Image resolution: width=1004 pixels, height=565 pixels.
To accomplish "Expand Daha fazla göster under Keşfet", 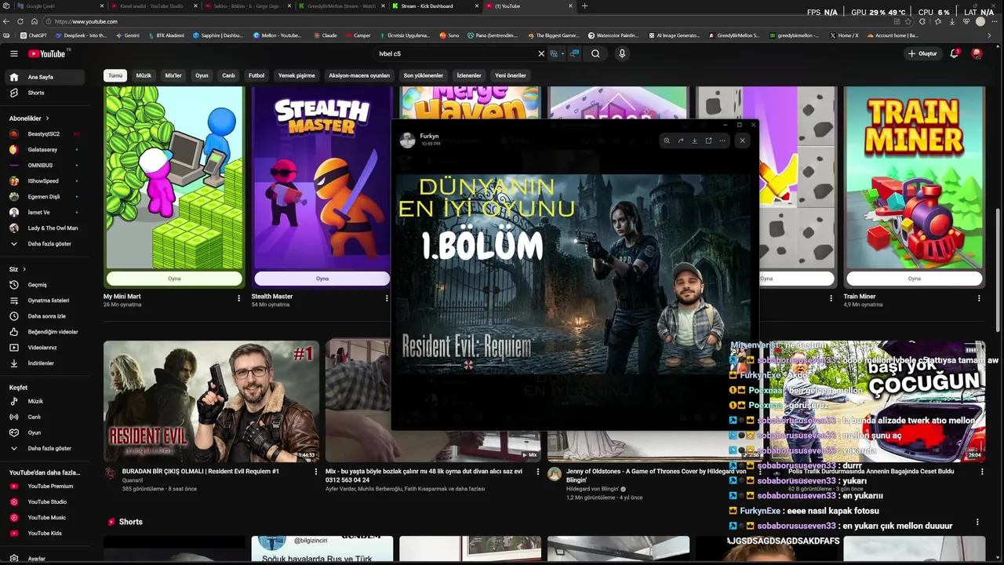I will 45,448.
